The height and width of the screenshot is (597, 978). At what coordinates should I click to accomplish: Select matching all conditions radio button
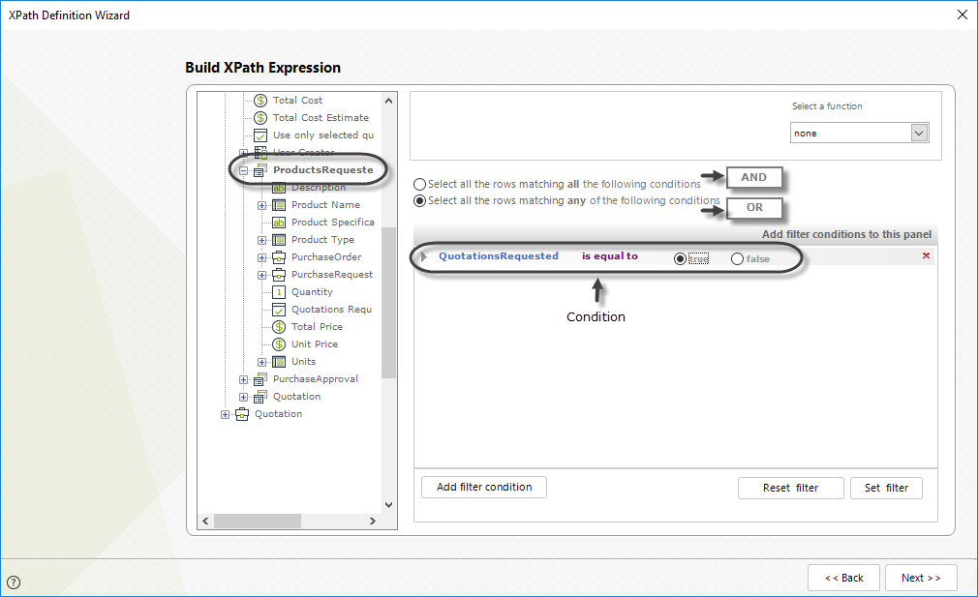(x=420, y=185)
